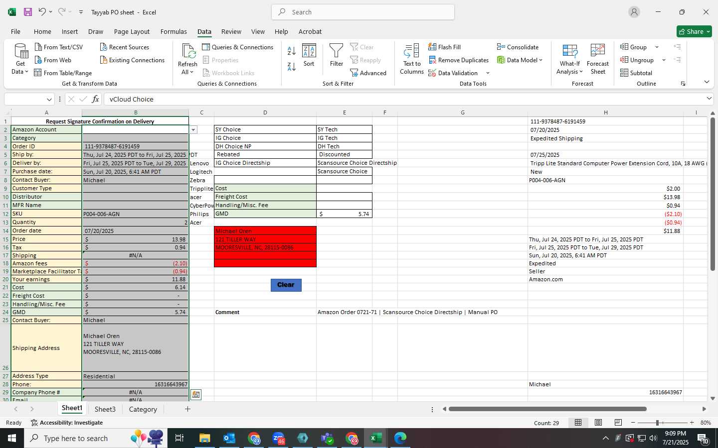Expand the Ungroup dropdown arrow
718x448 pixels.
[664, 60]
